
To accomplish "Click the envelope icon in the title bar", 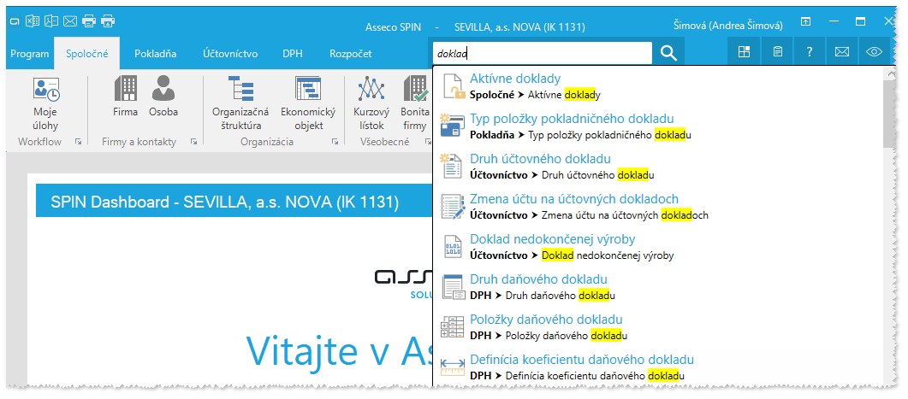I will (x=70, y=21).
